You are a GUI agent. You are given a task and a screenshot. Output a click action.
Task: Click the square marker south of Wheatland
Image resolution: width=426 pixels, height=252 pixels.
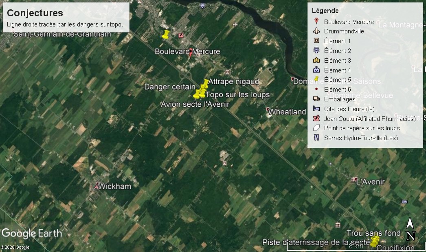(224, 163)
